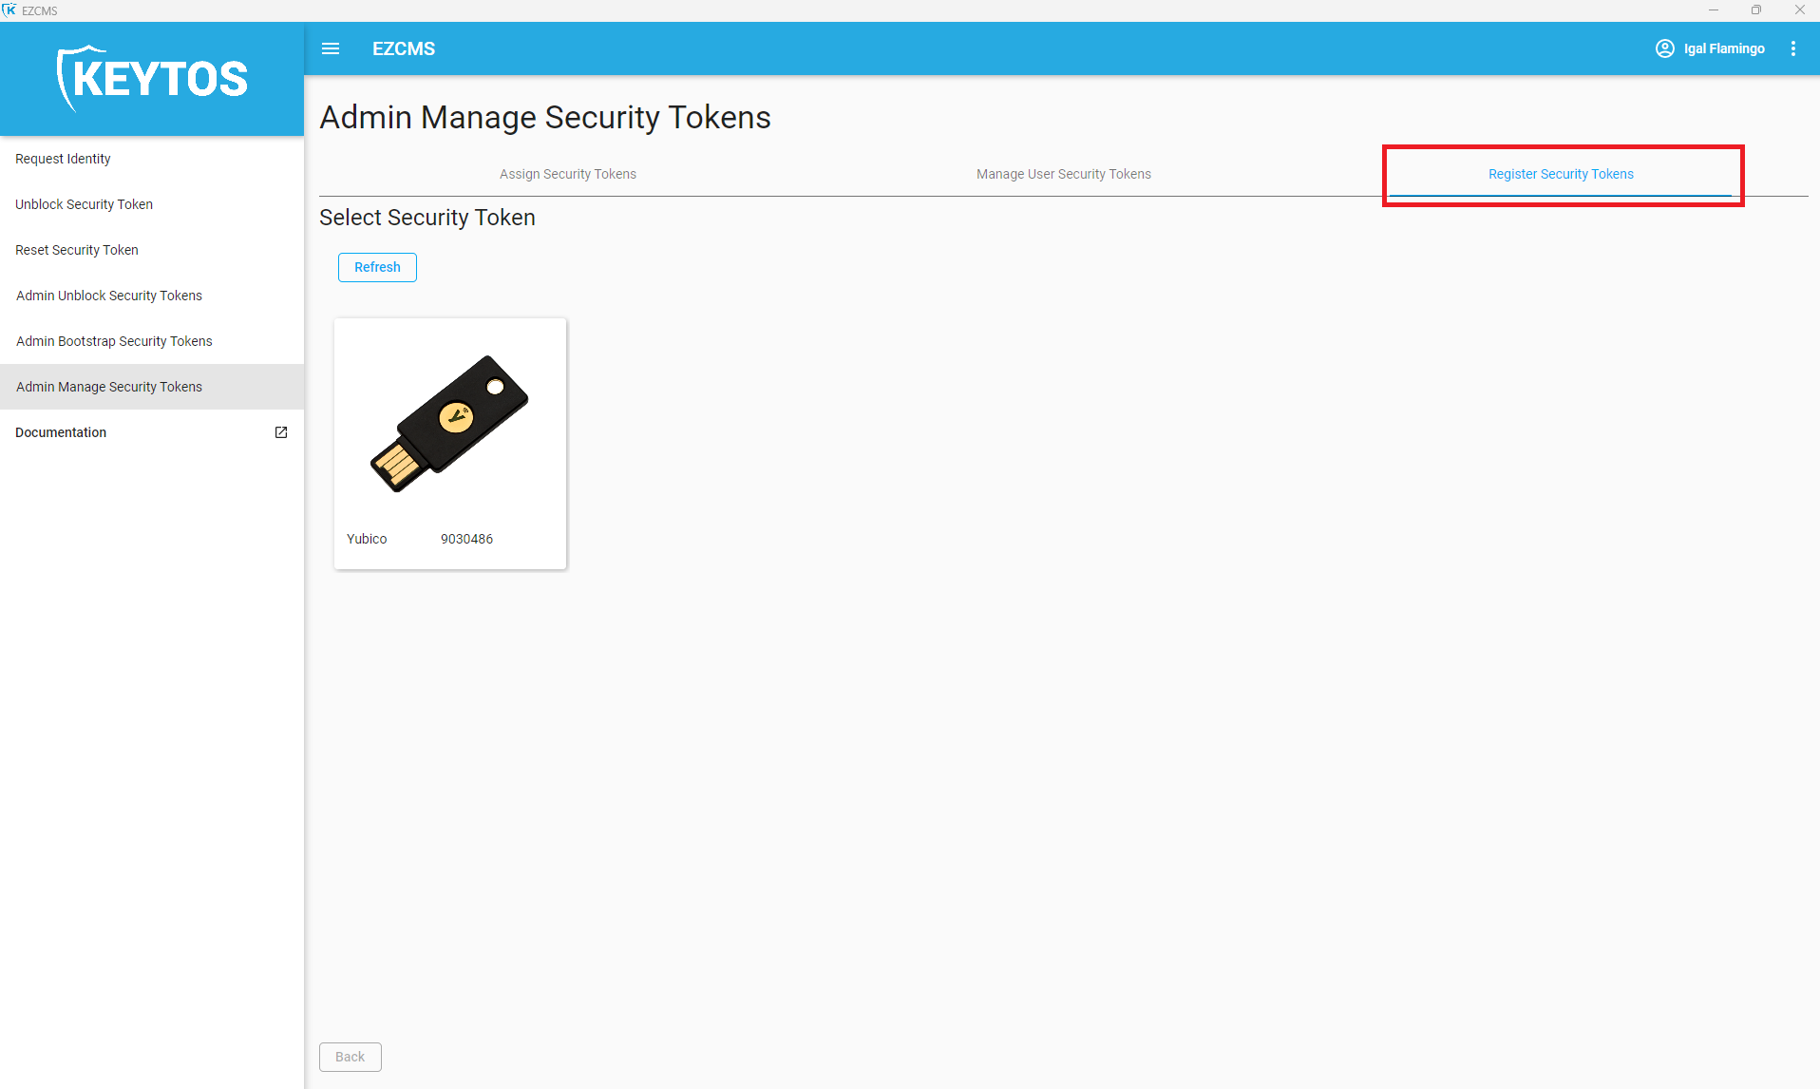Open the Register Security Tokens tab

point(1561,174)
